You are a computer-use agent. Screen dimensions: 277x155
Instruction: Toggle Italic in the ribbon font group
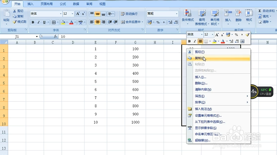tap(38, 22)
